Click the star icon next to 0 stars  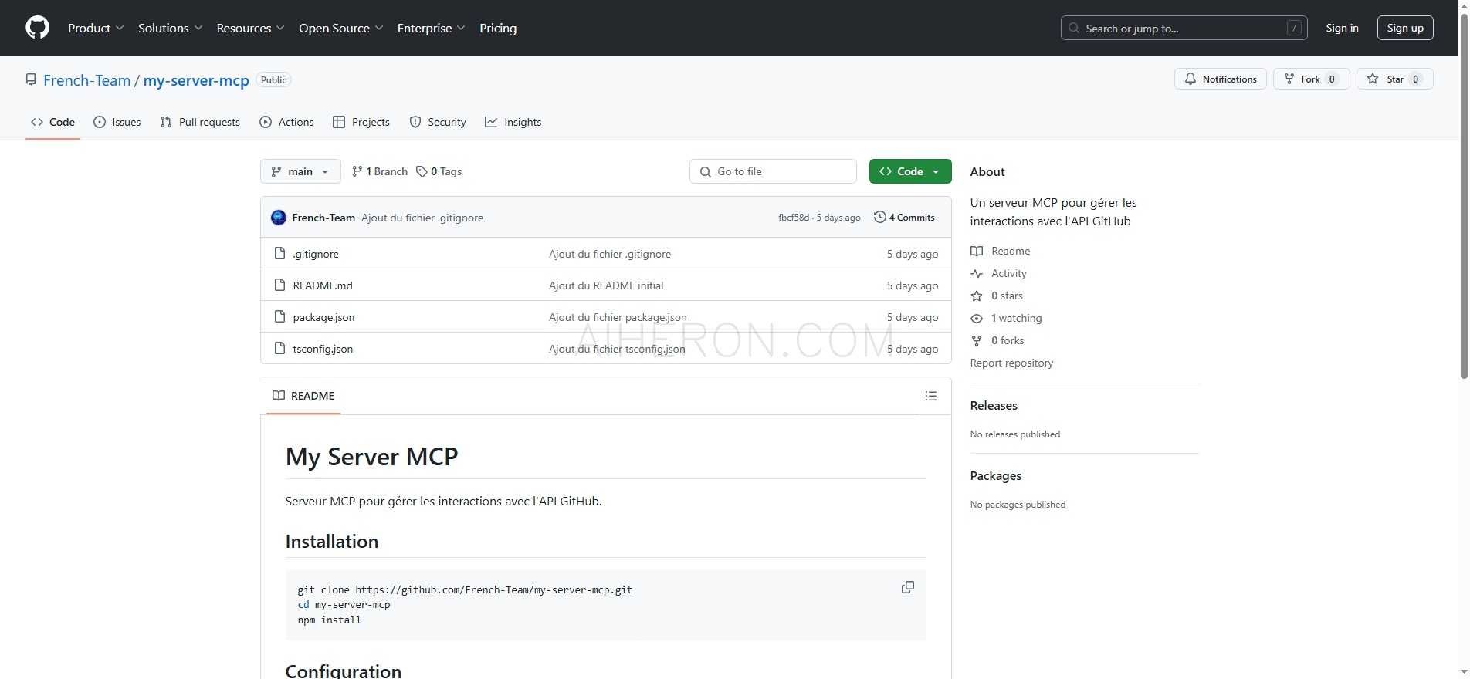point(977,296)
